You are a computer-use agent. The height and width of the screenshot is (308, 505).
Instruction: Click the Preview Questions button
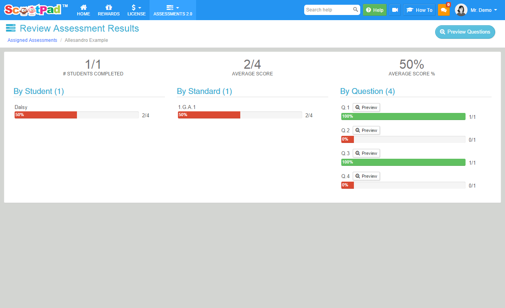point(465,32)
